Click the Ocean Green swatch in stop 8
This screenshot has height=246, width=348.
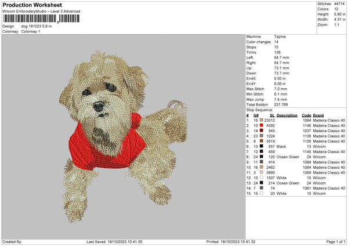click(x=261, y=157)
